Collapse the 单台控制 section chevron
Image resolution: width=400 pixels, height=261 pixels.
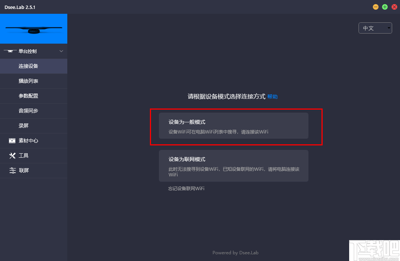point(61,51)
